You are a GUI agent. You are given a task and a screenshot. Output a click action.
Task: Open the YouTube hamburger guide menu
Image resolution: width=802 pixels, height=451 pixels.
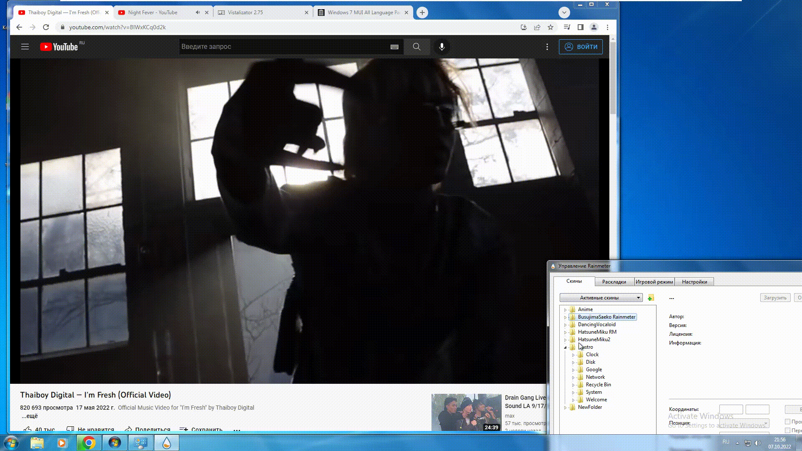(x=25, y=47)
